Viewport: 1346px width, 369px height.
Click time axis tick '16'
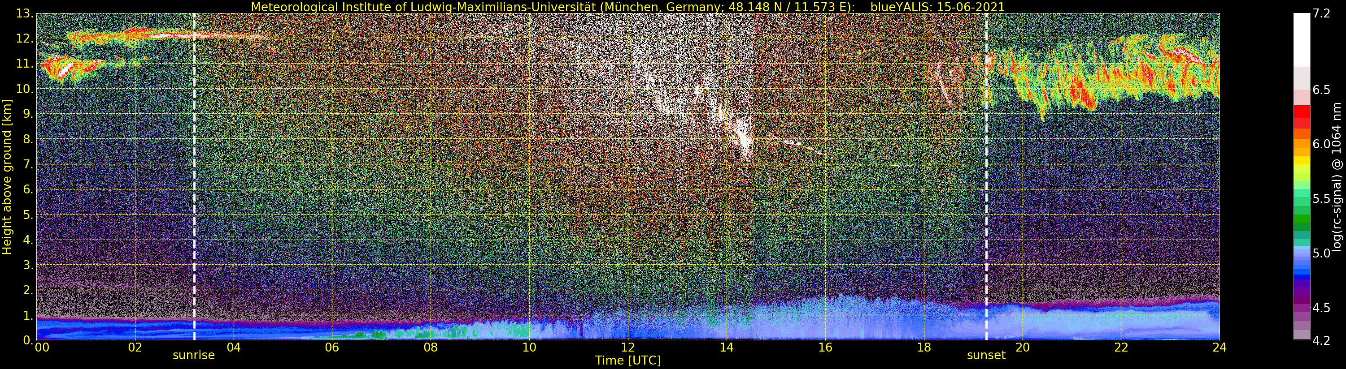click(x=825, y=347)
